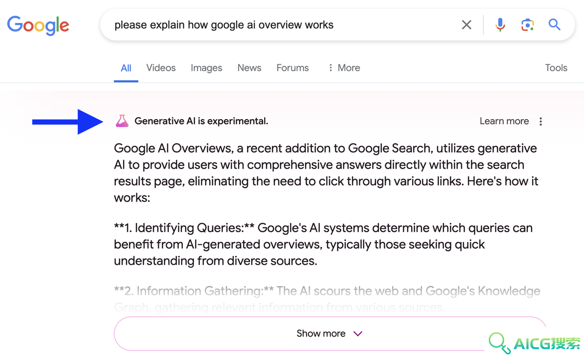Click the Google logo

[x=38, y=25]
